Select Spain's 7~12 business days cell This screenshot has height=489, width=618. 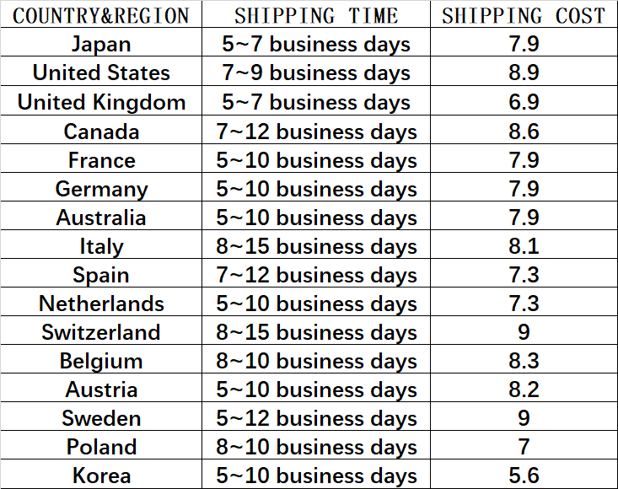(x=316, y=275)
